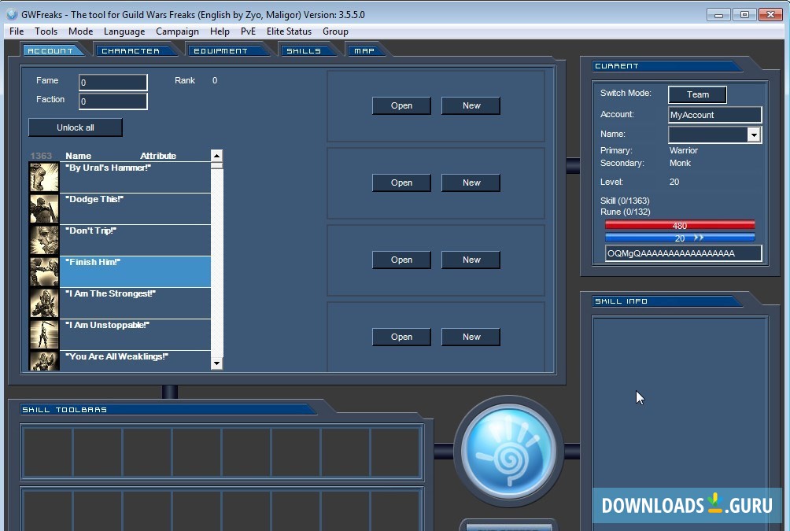790x531 pixels.
Task: Choose the "I Am Unstoppable!" skill icon
Action: point(44,334)
